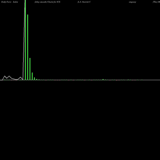Click the '(L.S. Starrett C' label
This screenshot has width=160, height=160.
coord(84,2)
